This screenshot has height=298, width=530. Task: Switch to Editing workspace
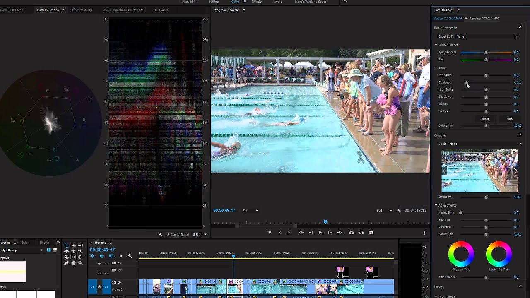[x=214, y=2]
